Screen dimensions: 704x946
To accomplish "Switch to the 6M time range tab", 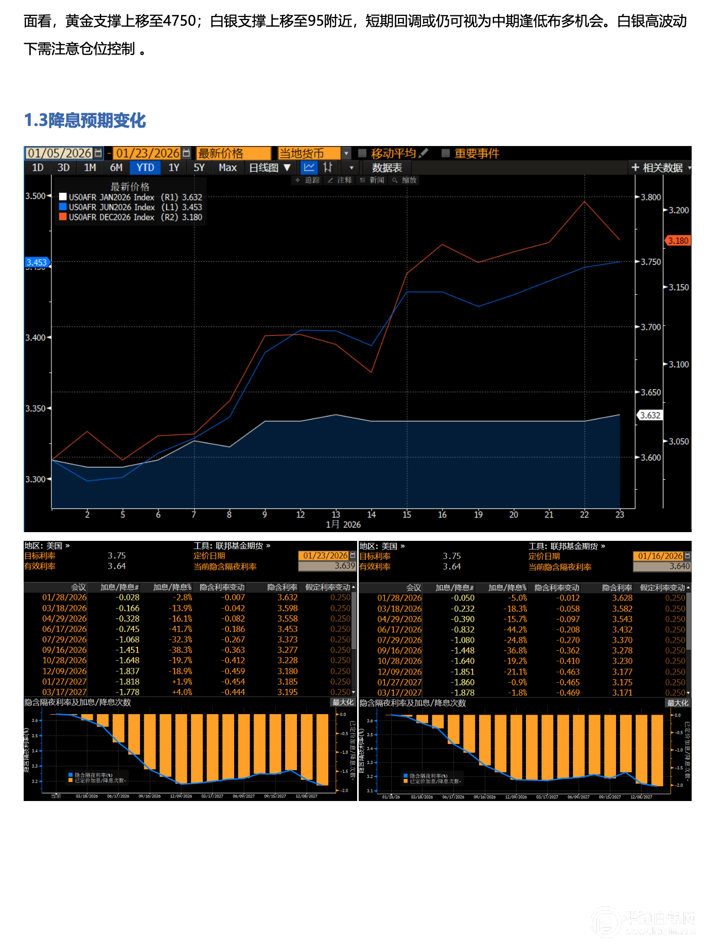I will (x=116, y=168).
